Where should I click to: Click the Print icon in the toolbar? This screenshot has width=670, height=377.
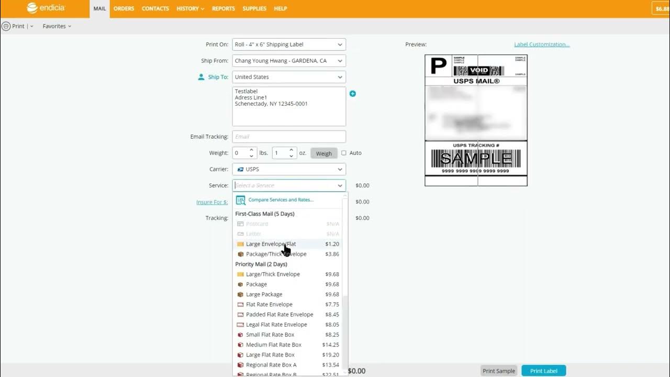(6, 26)
